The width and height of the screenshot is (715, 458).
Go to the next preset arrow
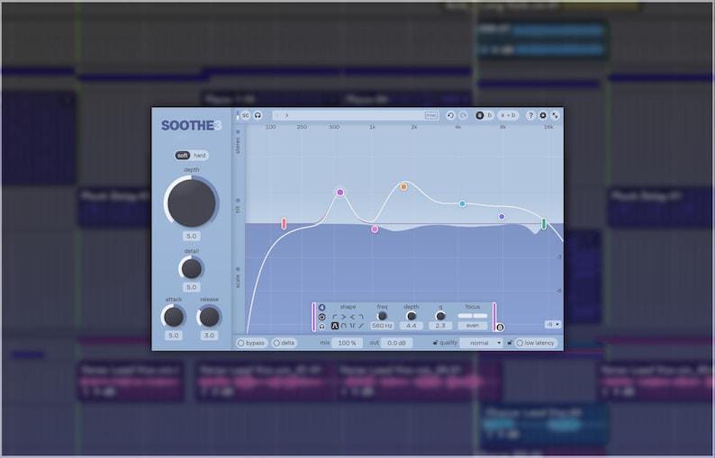pos(287,116)
